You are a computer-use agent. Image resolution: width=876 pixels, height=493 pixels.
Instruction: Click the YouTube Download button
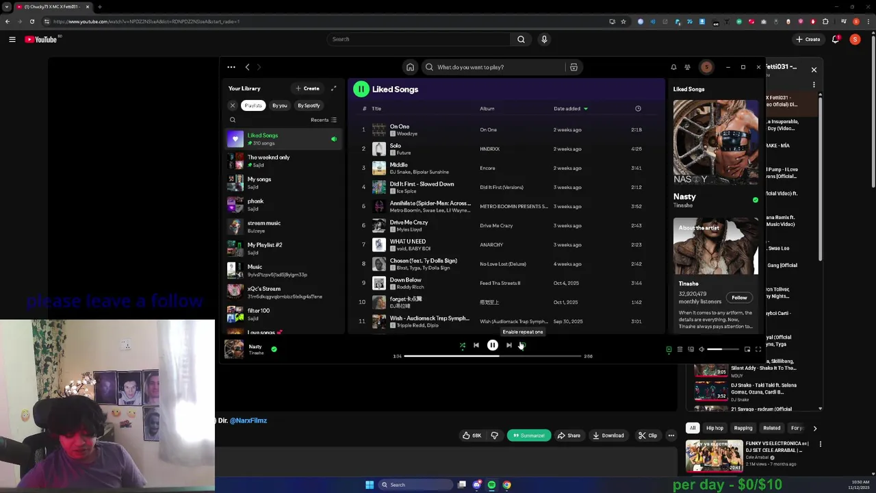coord(608,435)
